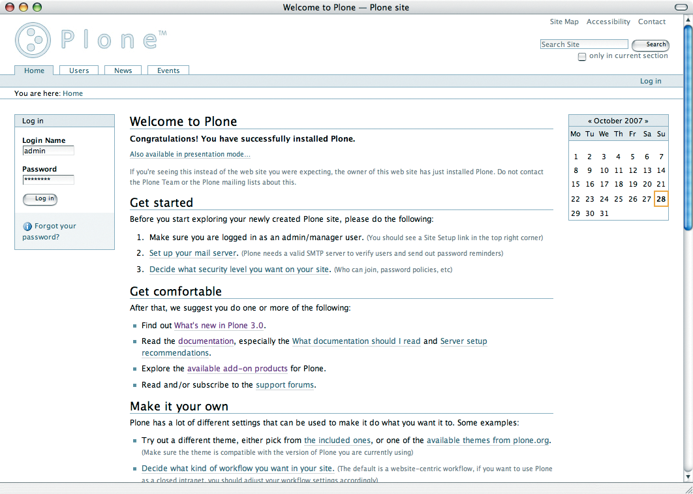The image size is (693, 494).
Task: Click the Search button
Action: click(651, 44)
